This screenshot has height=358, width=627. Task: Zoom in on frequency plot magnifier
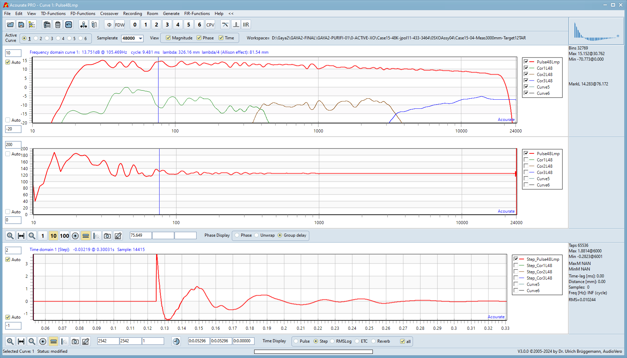pyautogui.click(x=10, y=236)
